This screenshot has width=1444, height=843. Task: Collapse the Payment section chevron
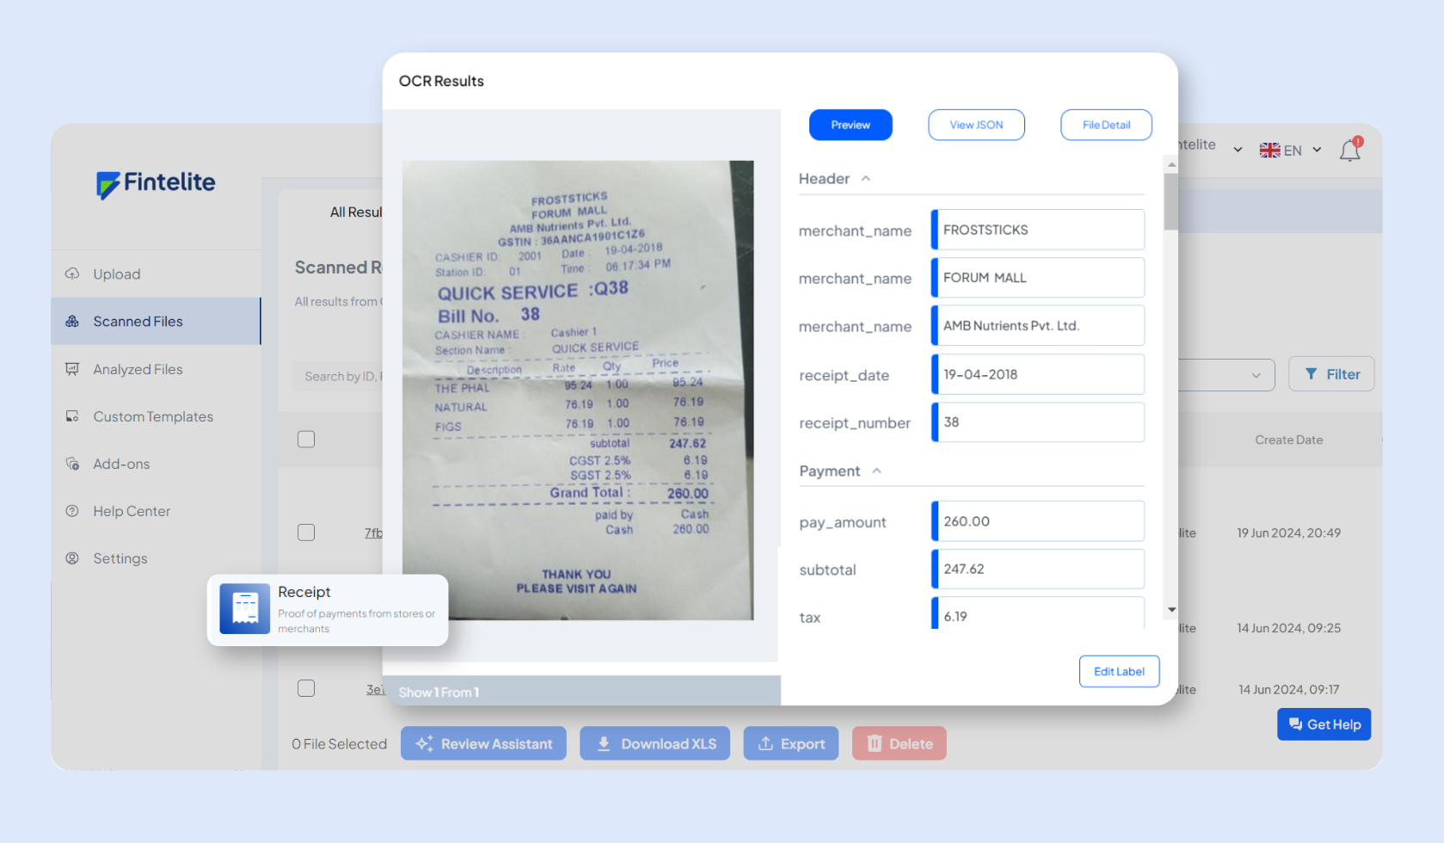tap(876, 471)
